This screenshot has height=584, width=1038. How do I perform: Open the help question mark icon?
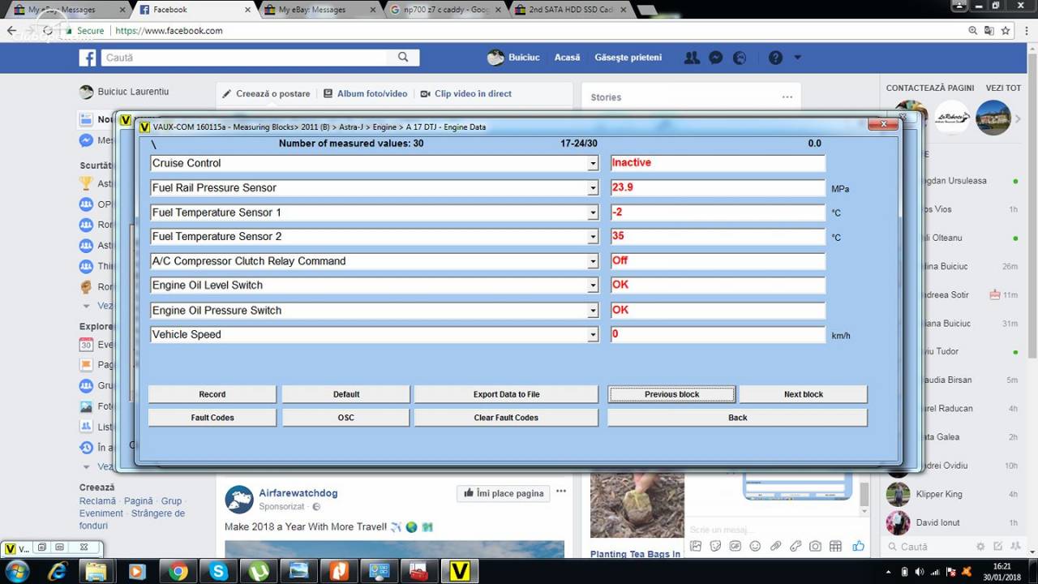click(775, 58)
